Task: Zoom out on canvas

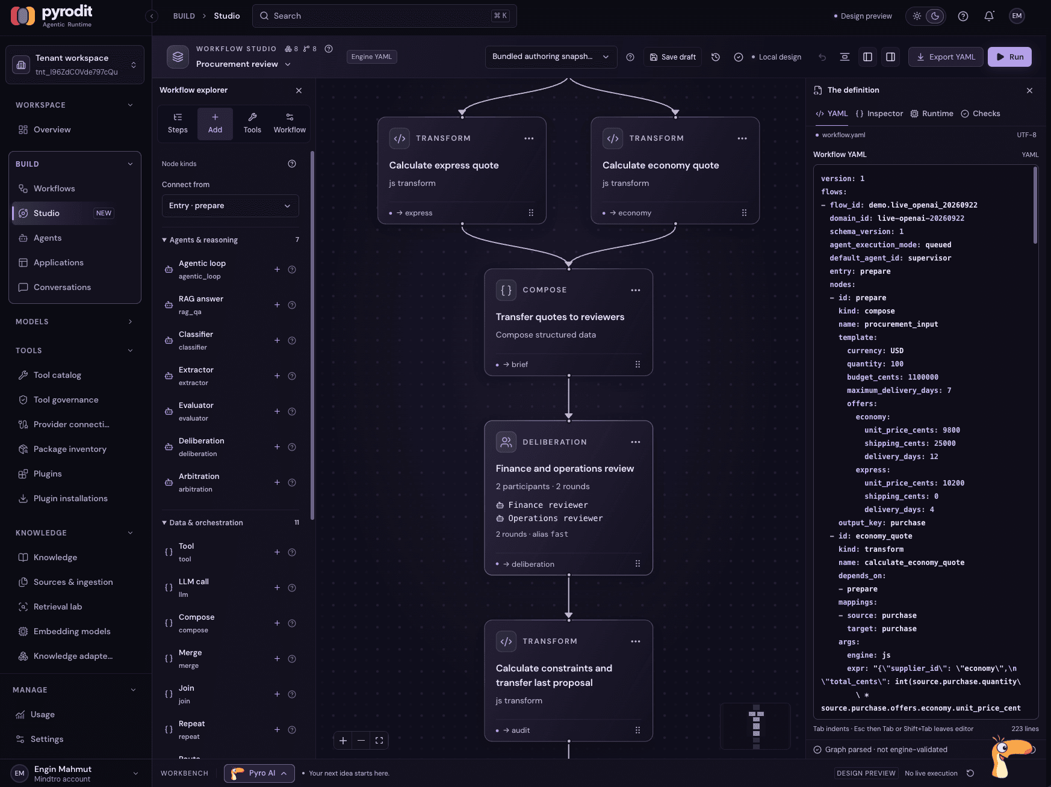Action: coord(361,741)
